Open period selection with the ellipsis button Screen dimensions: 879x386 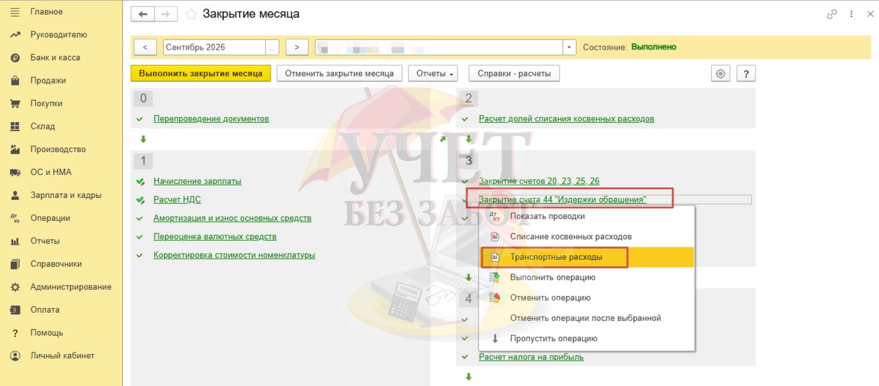[x=272, y=47]
